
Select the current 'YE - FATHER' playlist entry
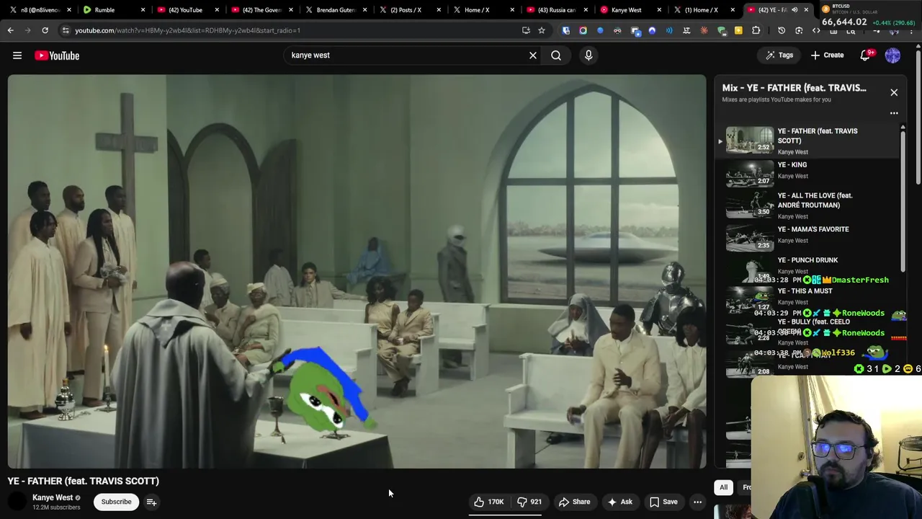tap(807, 141)
